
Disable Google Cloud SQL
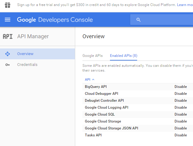tap(181, 114)
